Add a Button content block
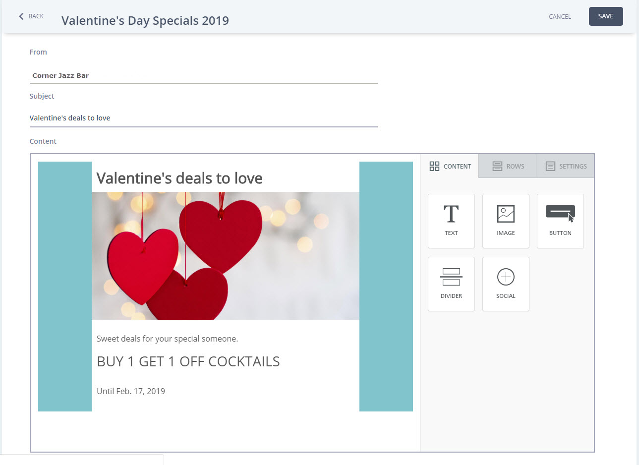Screen dimensions: 639x465 (x=560, y=221)
